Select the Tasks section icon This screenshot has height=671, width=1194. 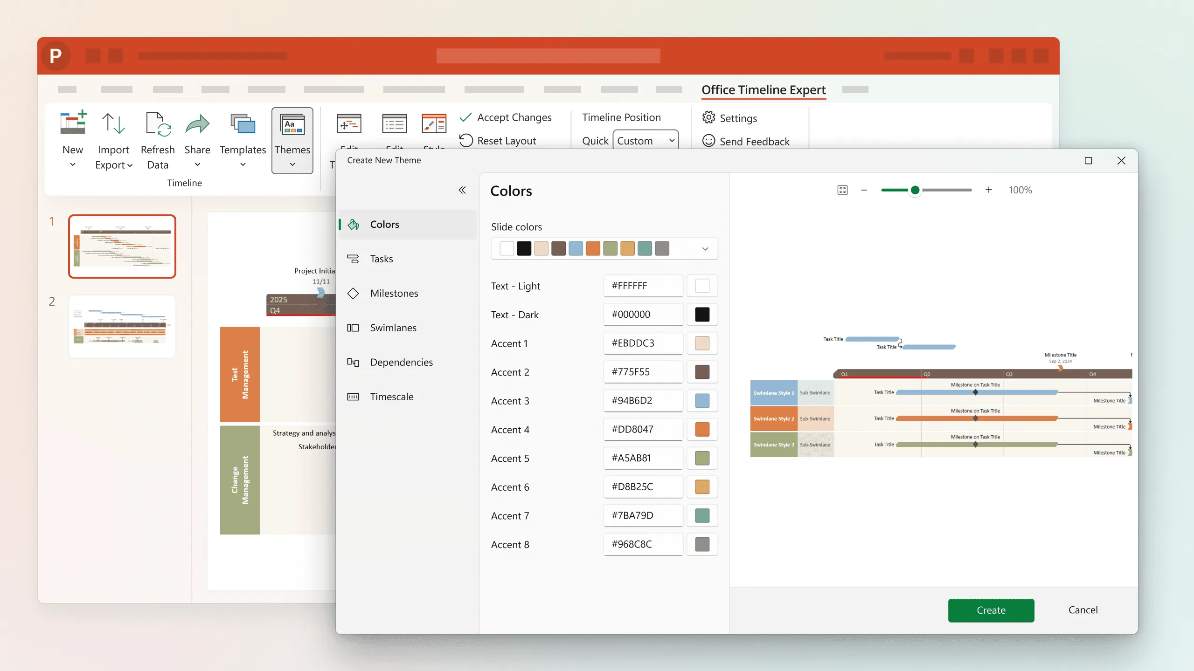pos(354,259)
